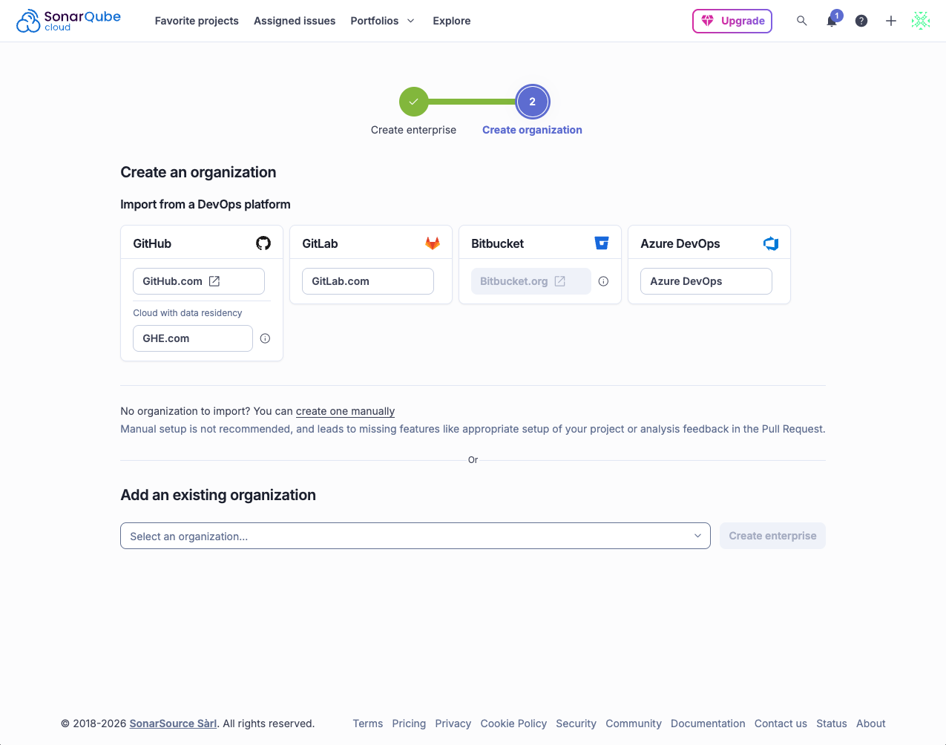Screen dimensions: 946x745
Task: Import from Azure DevOps button
Action: (x=706, y=281)
